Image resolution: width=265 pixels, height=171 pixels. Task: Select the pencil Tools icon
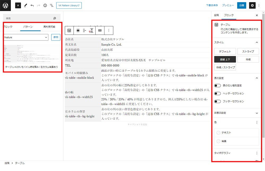[x=26, y=5]
